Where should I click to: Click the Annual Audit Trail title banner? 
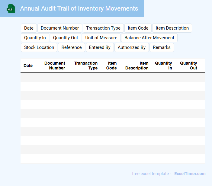(79, 9)
